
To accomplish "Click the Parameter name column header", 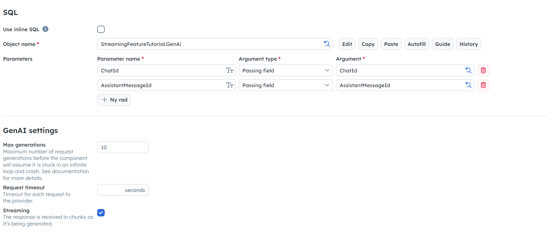I will point(119,59).
